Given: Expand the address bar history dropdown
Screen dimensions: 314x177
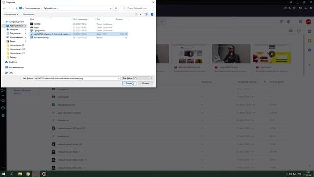Looking at the screenshot, I should point(111,8).
